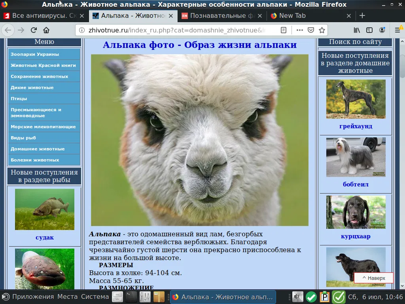Screen dimensions: 405x304
Task: Show the sidebars panel
Action: 369,30
